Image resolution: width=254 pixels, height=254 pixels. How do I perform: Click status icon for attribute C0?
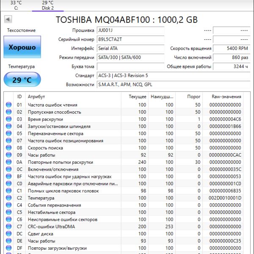pos(9,184)
